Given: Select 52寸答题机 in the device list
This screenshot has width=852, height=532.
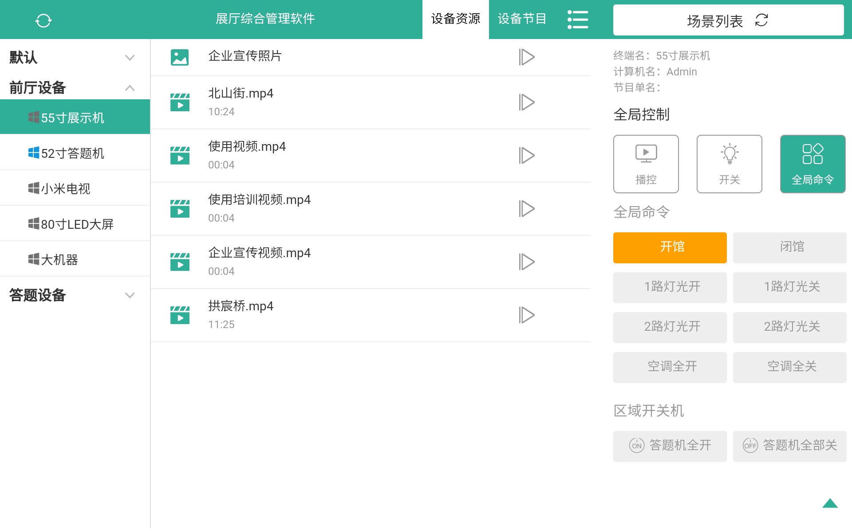Looking at the screenshot, I should coord(72,153).
